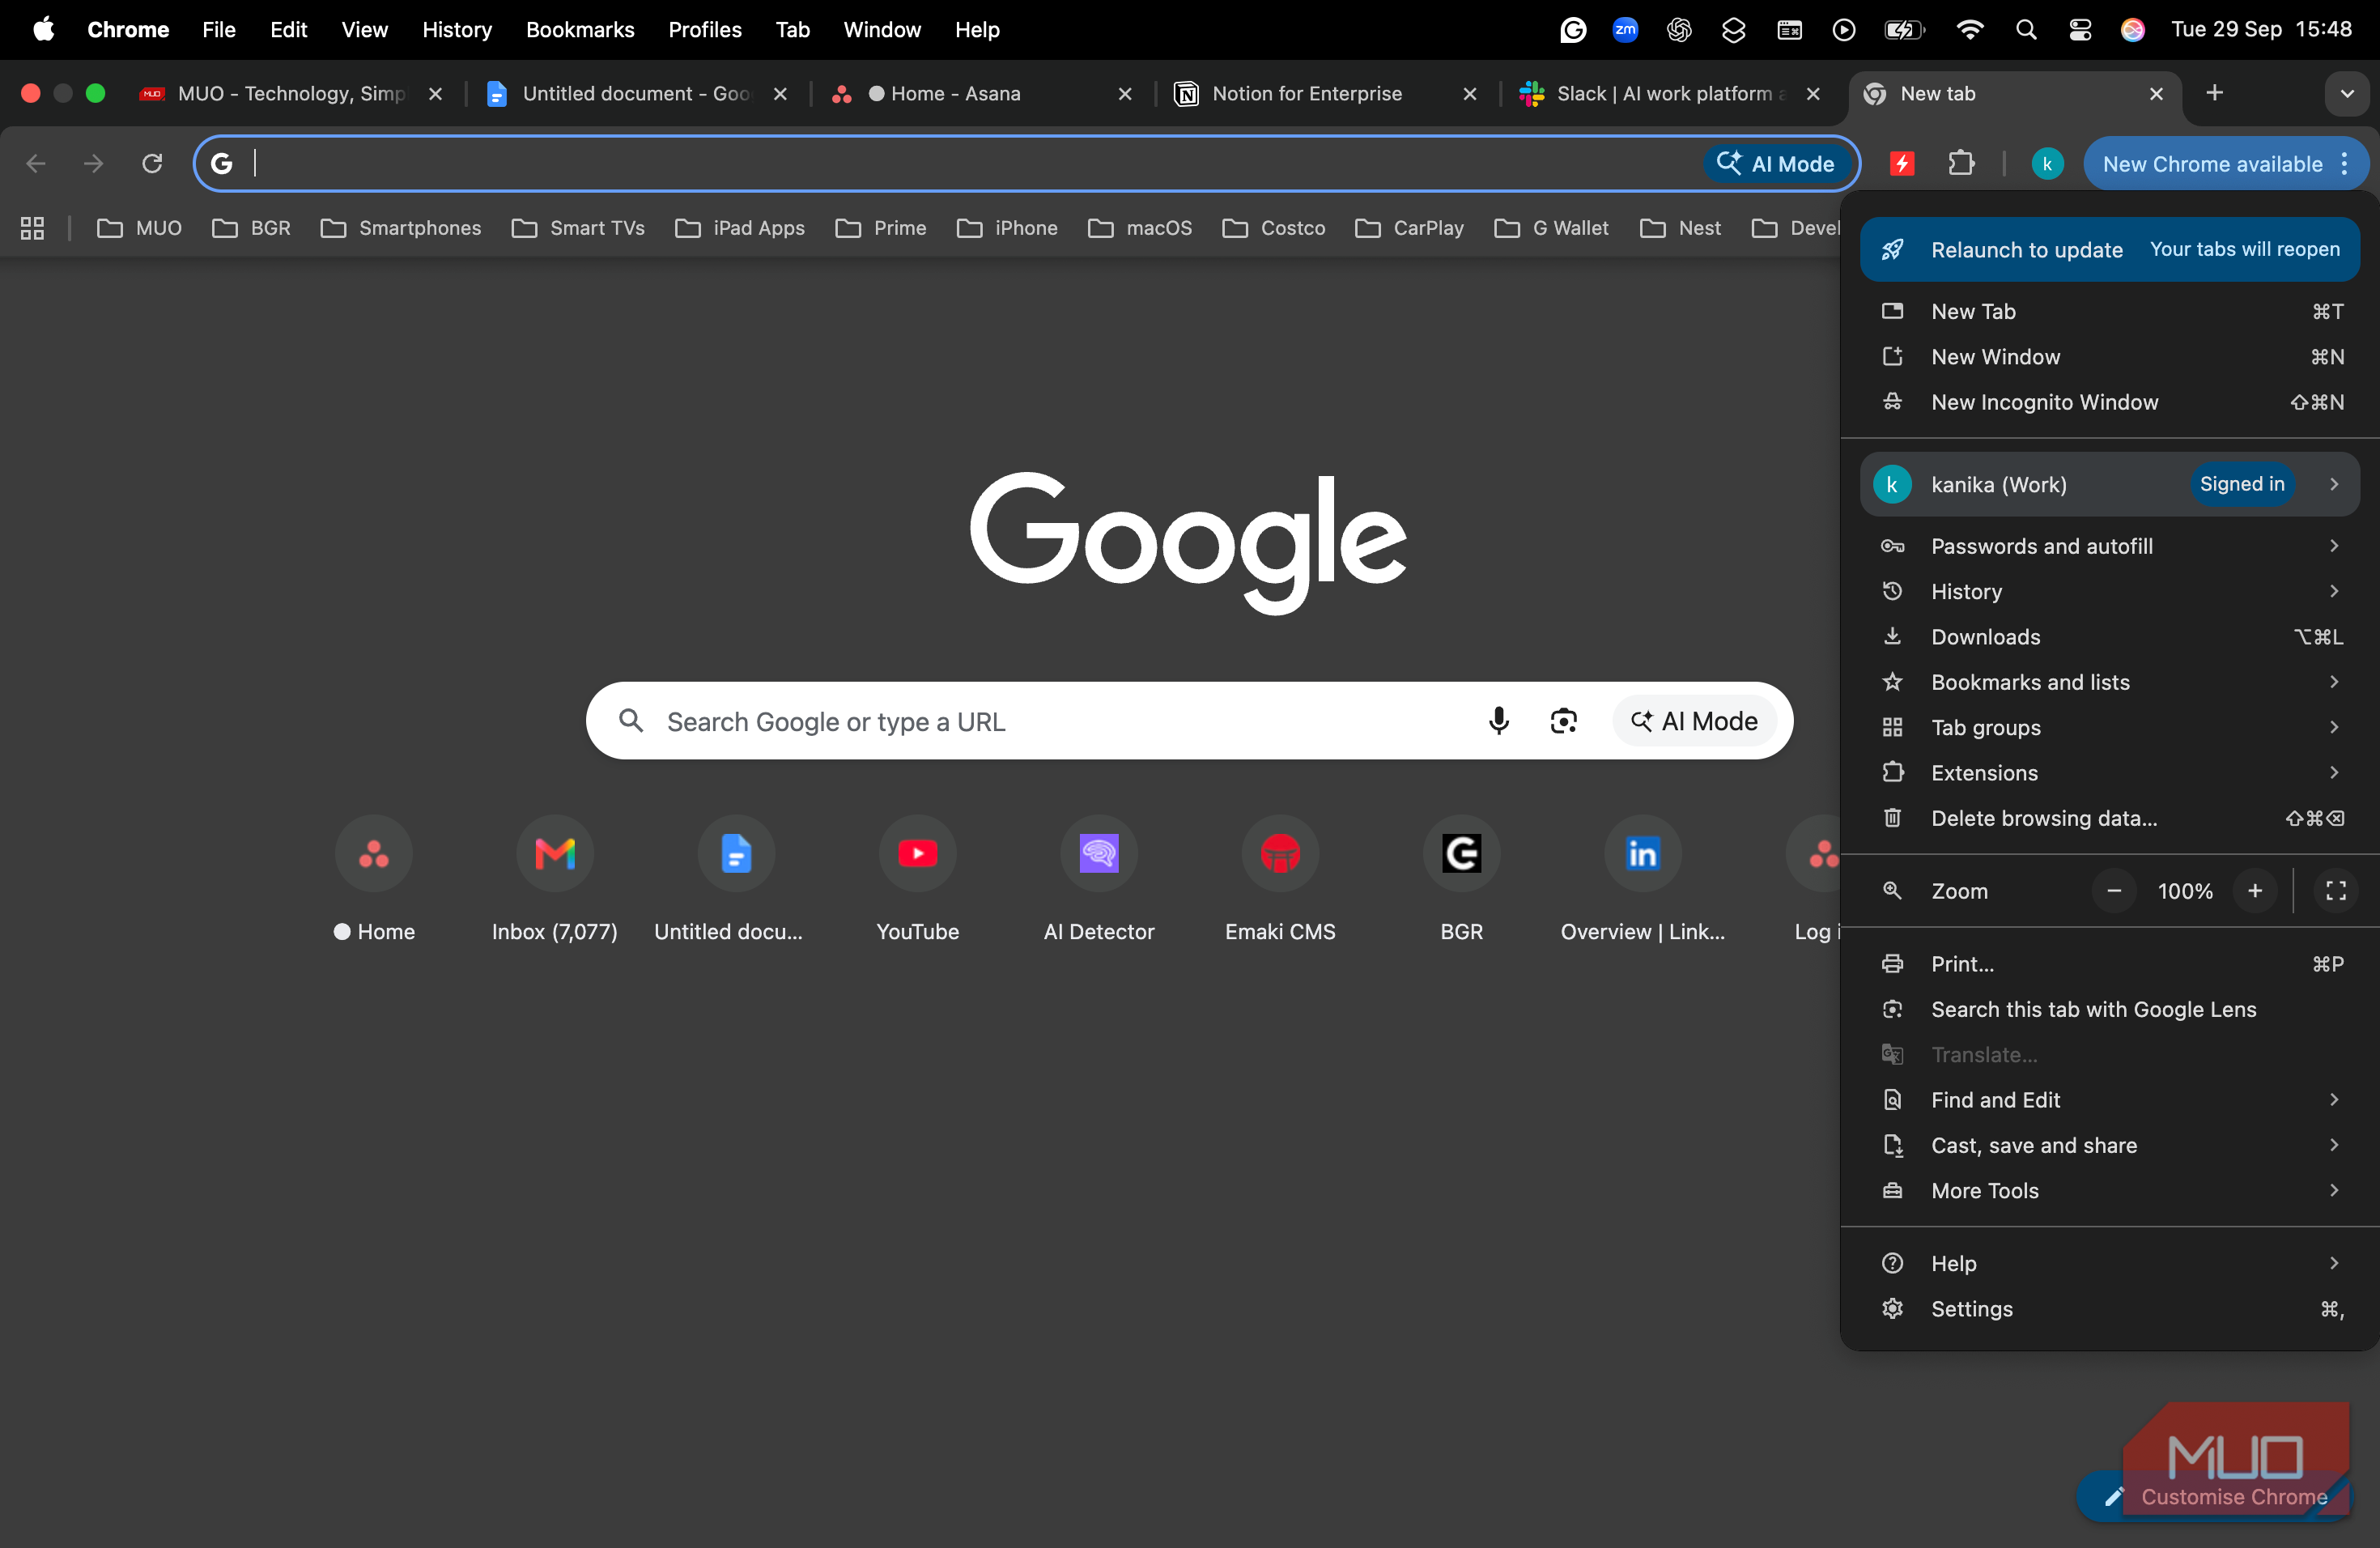This screenshot has height=1548, width=2380.
Task: Click Relaunch to update button
Action: pyautogui.click(x=2110, y=249)
